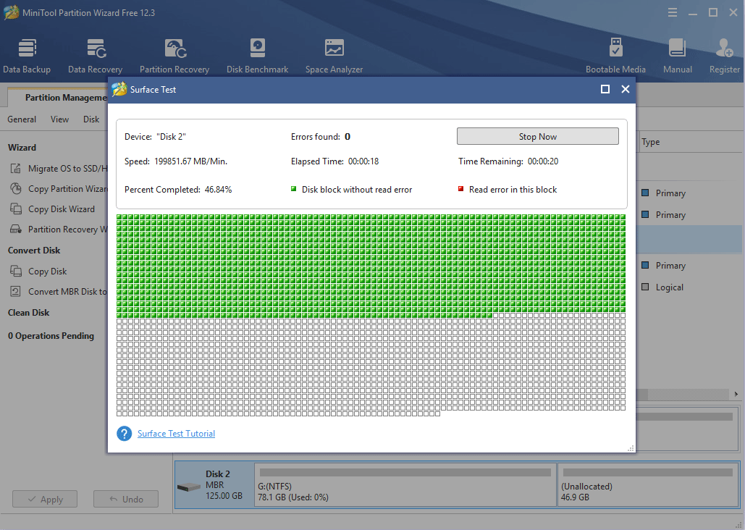This screenshot has height=530, width=745.
Task: Open the Disk menu
Action: (x=91, y=119)
